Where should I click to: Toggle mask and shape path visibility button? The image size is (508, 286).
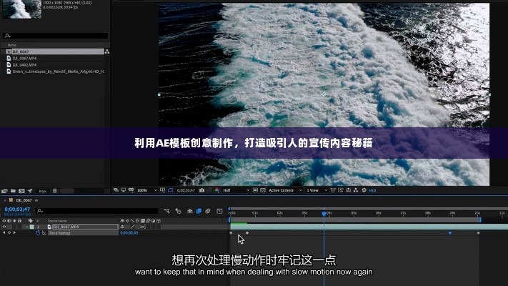pos(171,190)
